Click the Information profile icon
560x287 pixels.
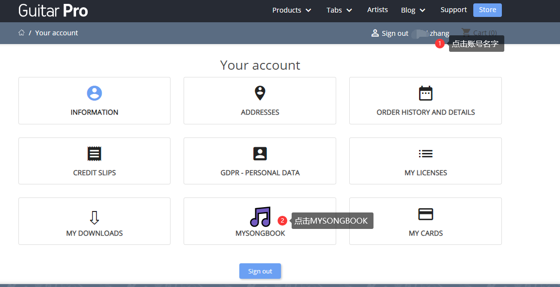tap(94, 93)
